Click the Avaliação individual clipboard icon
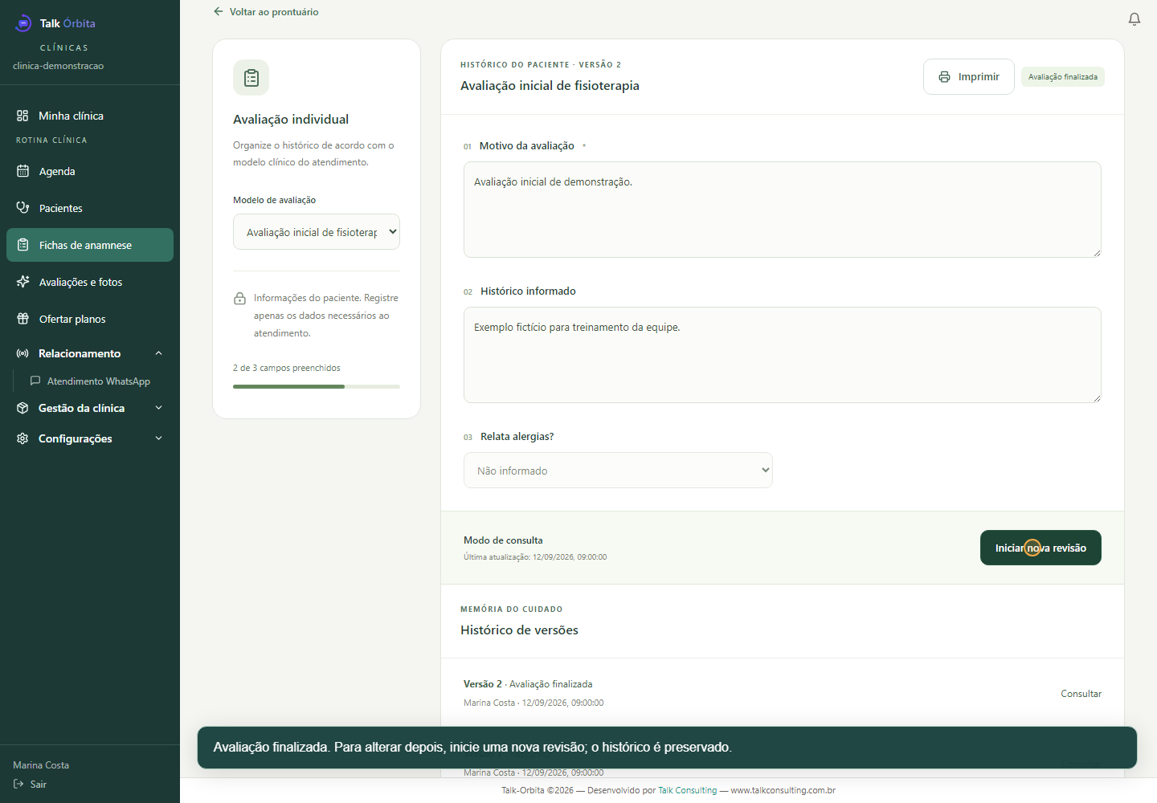Image resolution: width=1157 pixels, height=803 pixels. click(x=251, y=78)
